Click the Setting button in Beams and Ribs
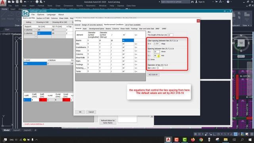 (29, 22)
